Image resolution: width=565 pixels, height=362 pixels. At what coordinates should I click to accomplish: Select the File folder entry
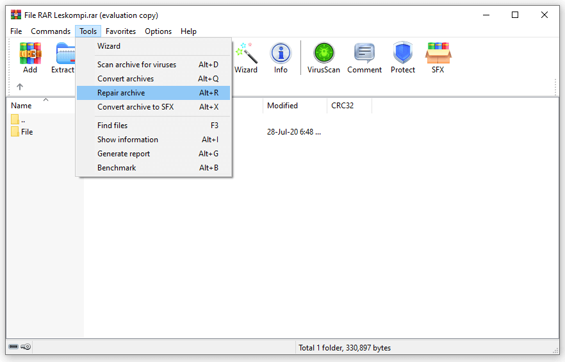click(22, 131)
